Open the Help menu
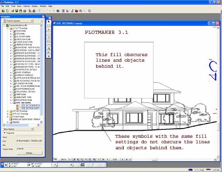This screenshot has width=222, height=172. tap(50, 6)
